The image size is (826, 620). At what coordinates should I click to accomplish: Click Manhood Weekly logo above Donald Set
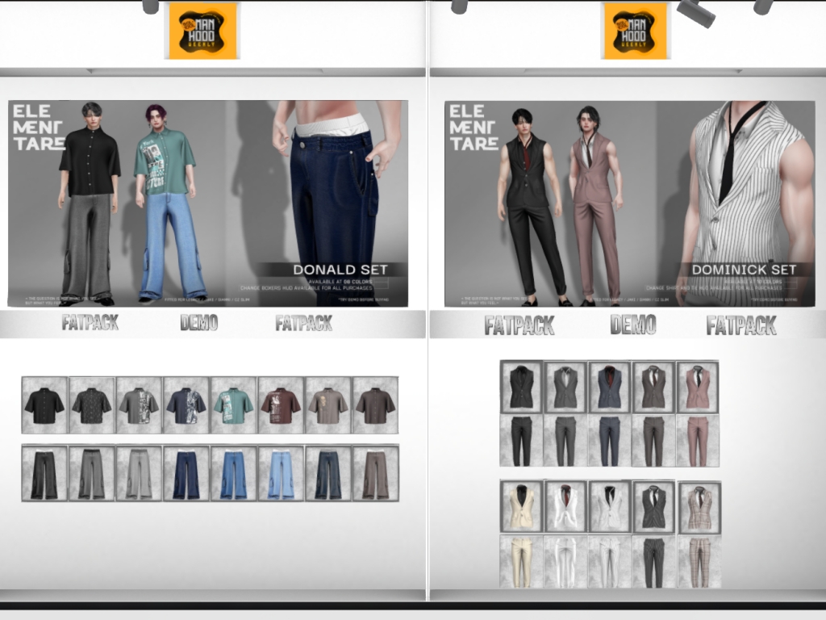coord(202,31)
